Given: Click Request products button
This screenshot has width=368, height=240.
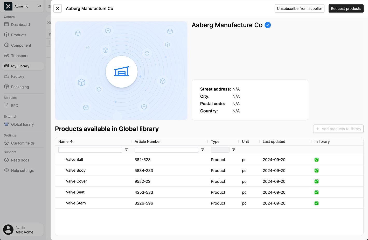Looking at the screenshot, I should pos(346,9).
